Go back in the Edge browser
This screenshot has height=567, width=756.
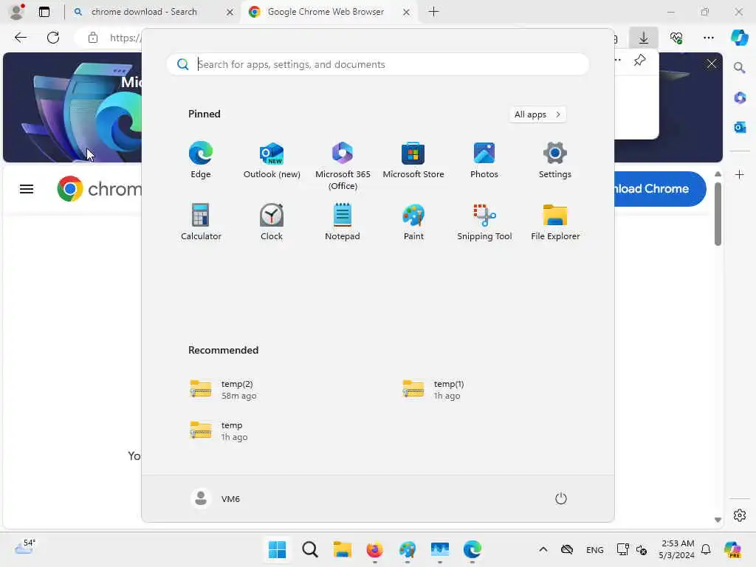(x=20, y=38)
